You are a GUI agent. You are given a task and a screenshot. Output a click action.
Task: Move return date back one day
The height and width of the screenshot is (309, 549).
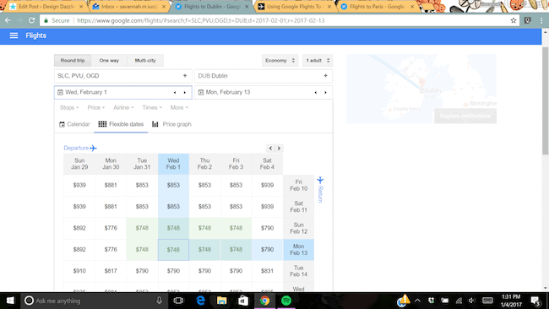316,92
